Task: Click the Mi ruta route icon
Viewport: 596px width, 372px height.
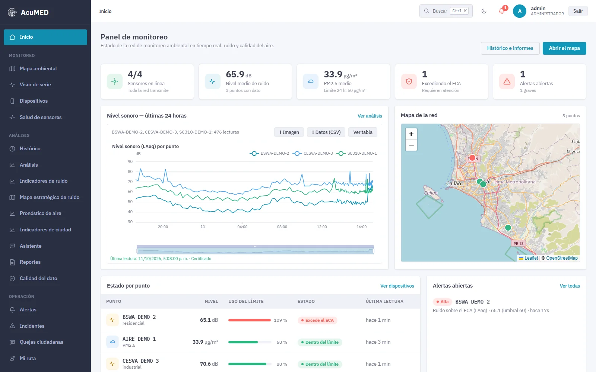Action: point(12,359)
